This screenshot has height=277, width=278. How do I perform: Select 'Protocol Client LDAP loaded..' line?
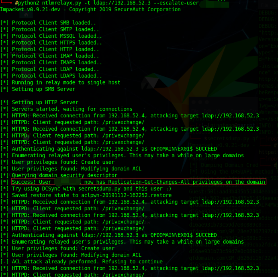(50, 69)
